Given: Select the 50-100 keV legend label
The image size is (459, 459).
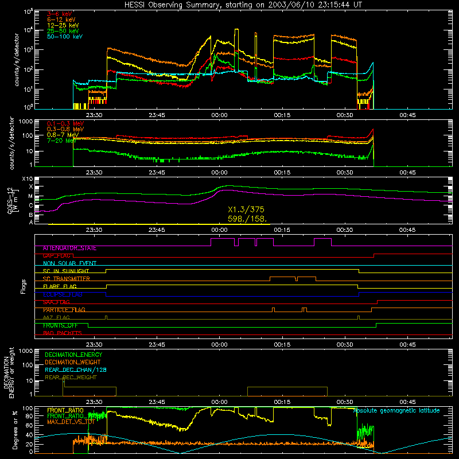Looking at the screenshot, I should 65,37.
